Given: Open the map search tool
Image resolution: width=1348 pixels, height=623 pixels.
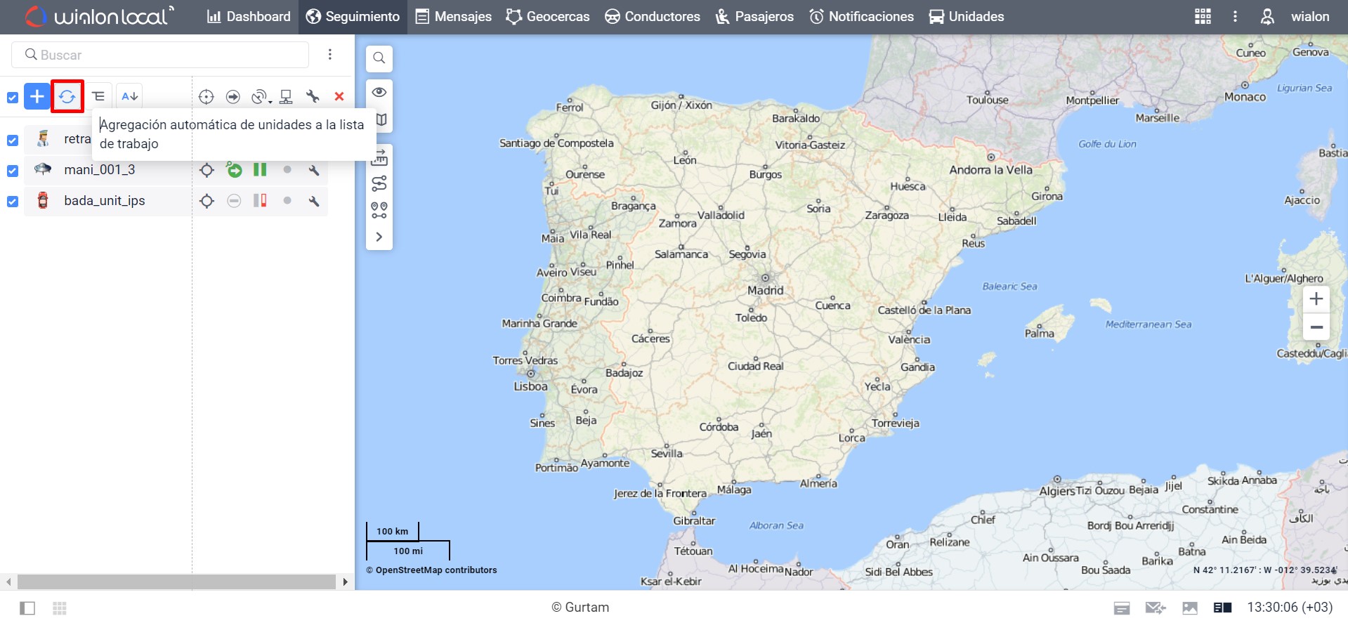Looking at the screenshot, I should coord(379,58).
